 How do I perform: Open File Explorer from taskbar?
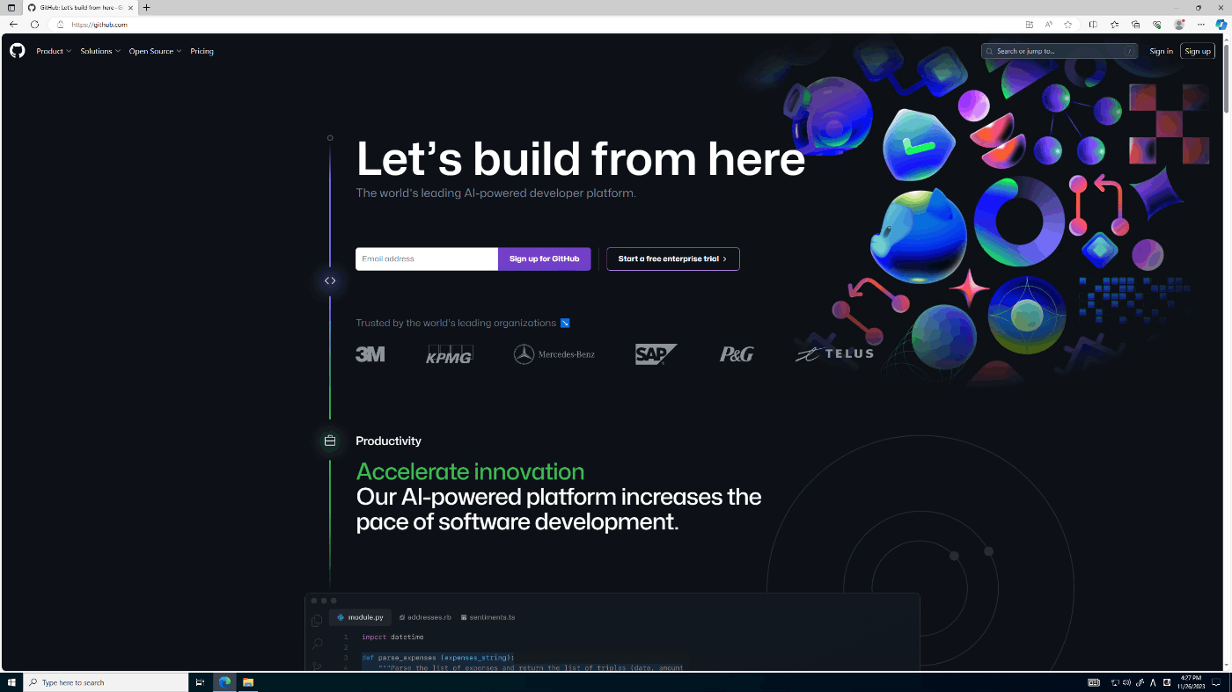click(248, 682)
